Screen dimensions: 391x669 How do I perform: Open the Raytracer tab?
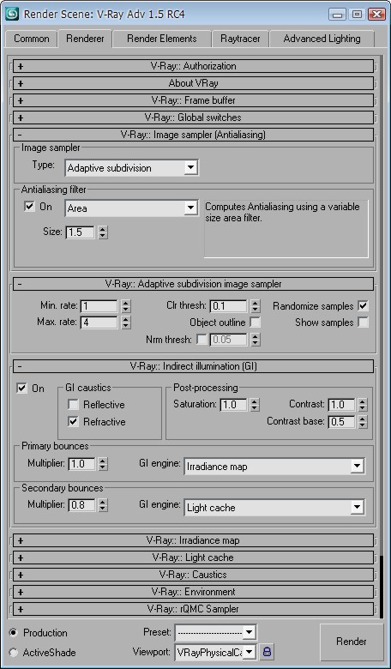(240, 39)
